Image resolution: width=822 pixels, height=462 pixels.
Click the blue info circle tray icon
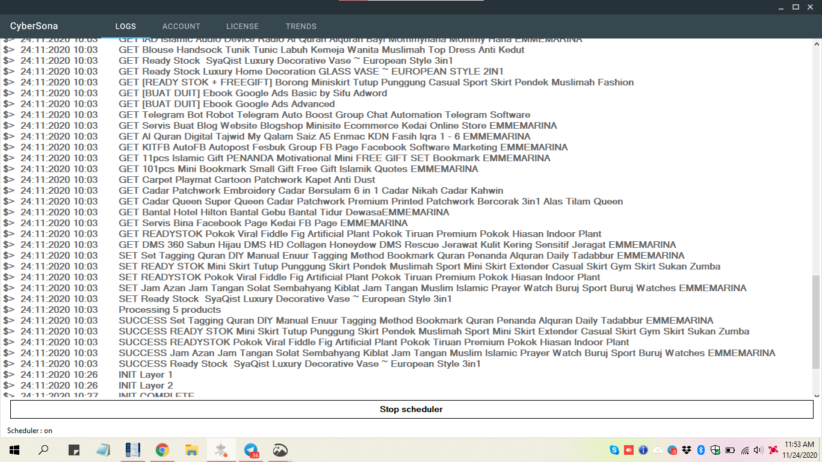click(643, 450)
